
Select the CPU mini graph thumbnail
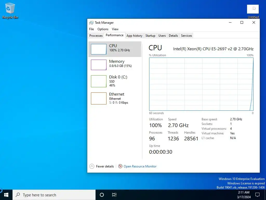[x=98, y=49]
